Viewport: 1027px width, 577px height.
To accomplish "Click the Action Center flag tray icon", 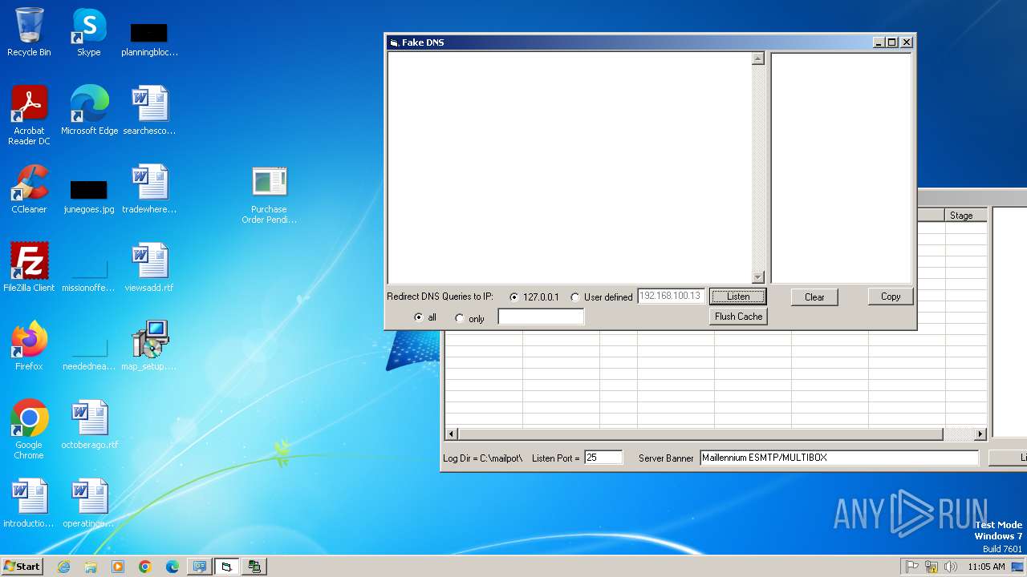I will pyautogui.click(x=912, y=567).
